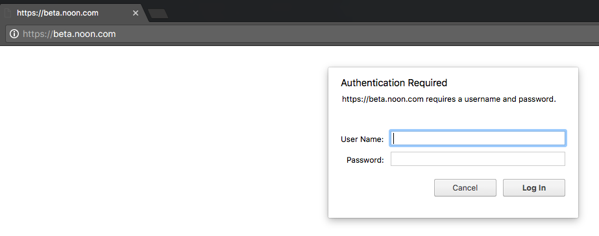Click the "Authentication Required" heading
Screen dimensions: 599x236
pyautogui.click(x=394, y=83)
